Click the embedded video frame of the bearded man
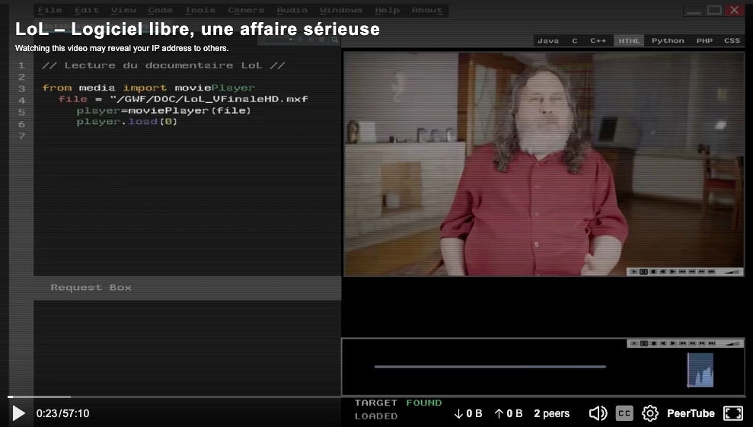Viewport: 753px width, 427px height. coord(544,164)
